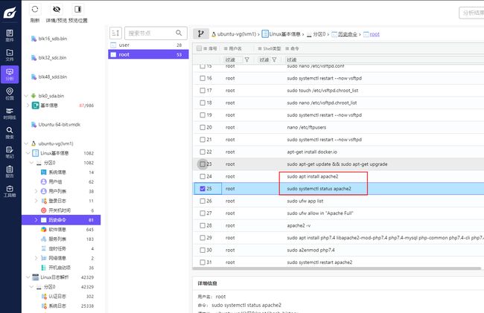Sort by the 命令 column header

point(292,48)
